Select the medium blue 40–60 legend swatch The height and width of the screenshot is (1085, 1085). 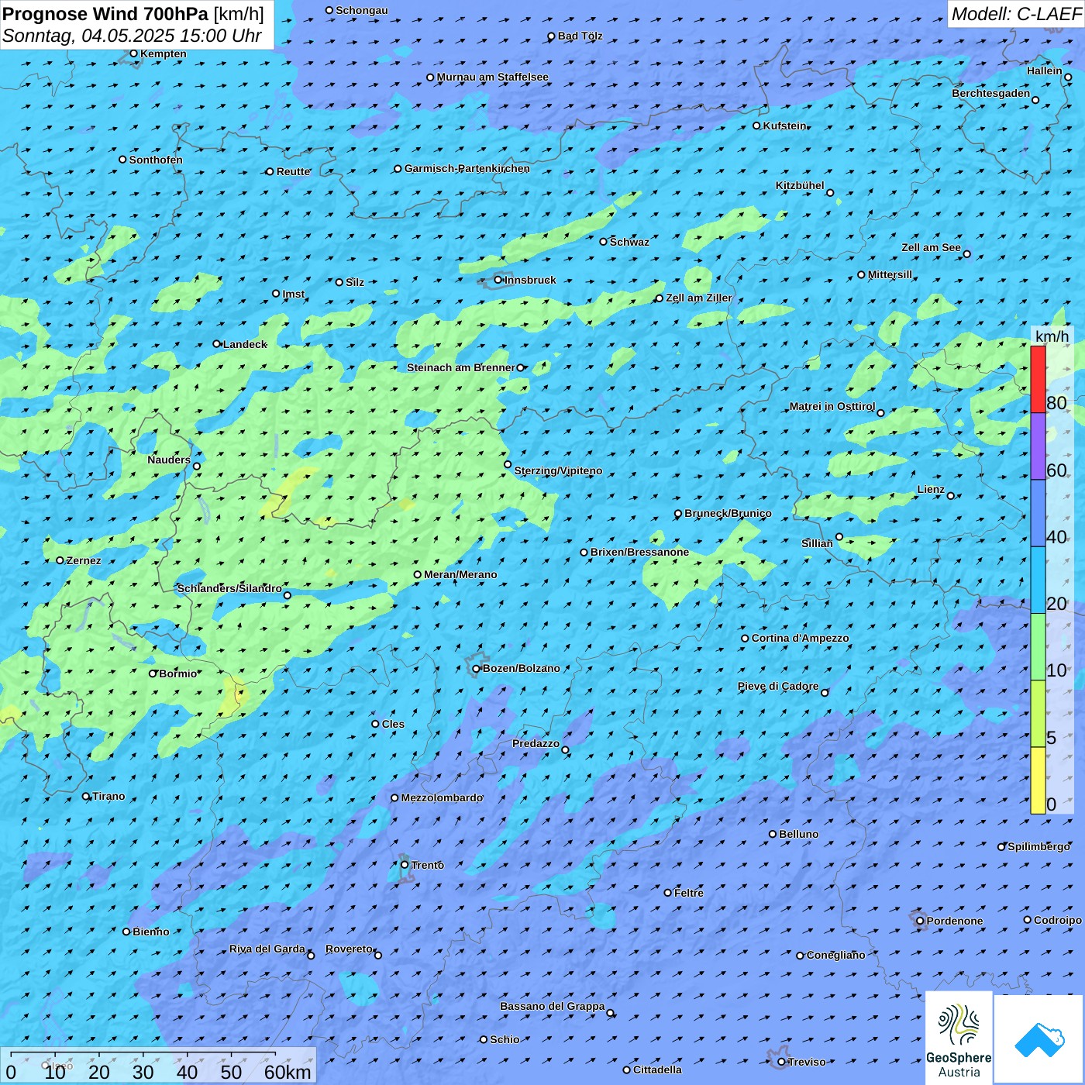(1038, 513)
